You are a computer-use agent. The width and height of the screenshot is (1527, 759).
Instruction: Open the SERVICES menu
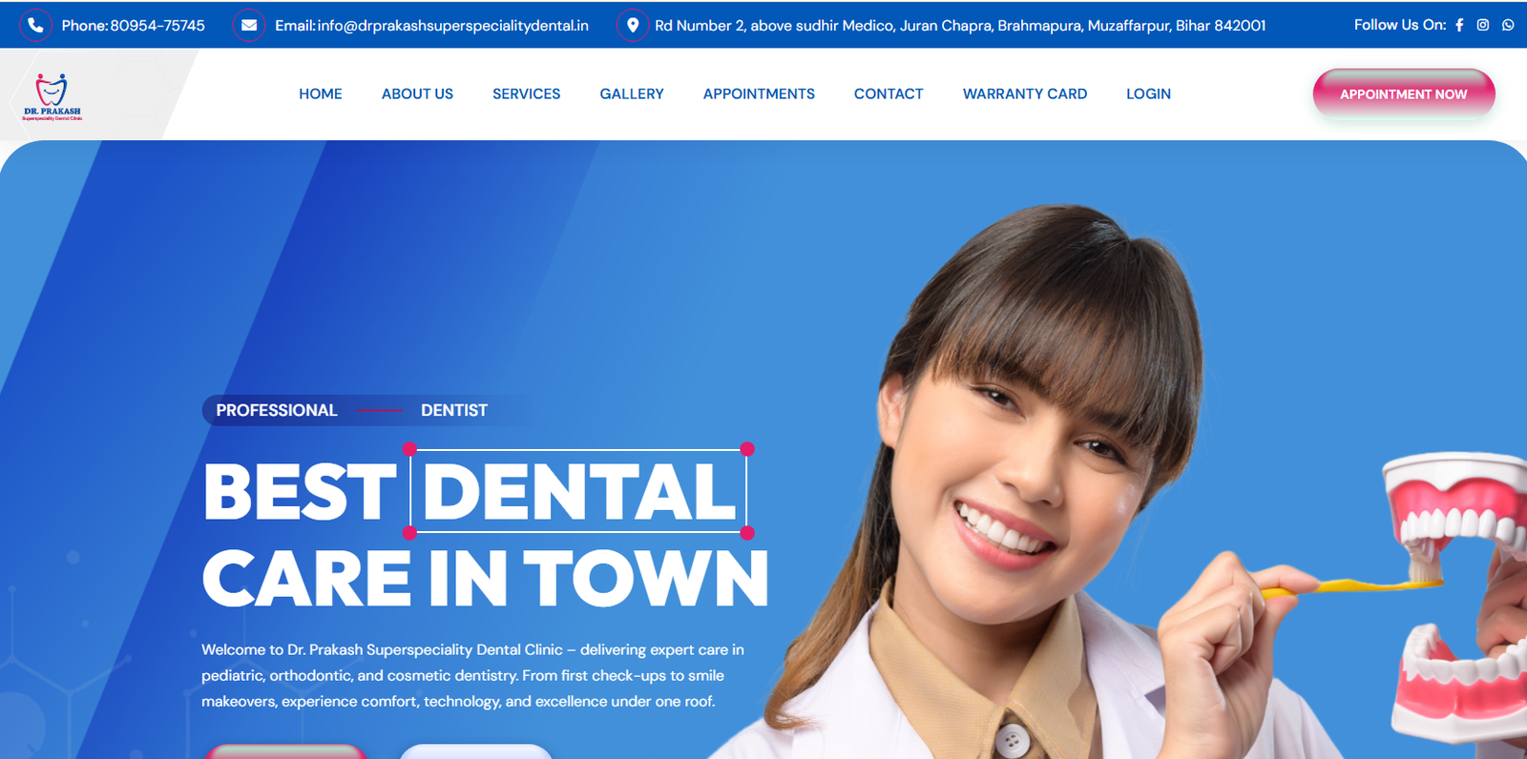click(527, 93)
